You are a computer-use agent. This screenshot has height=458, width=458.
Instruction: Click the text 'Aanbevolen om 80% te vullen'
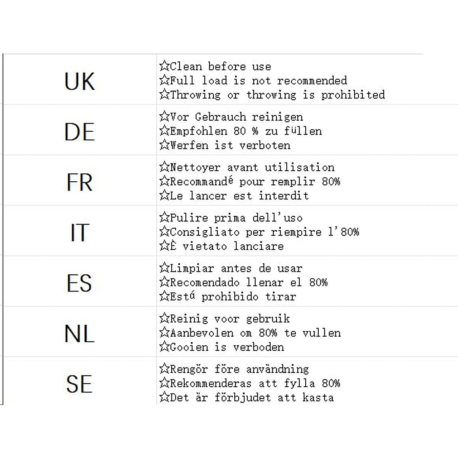(x=255, y=333)
